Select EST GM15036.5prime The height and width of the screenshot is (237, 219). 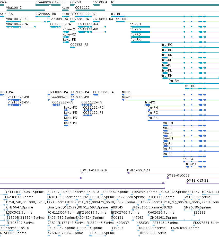pyautogui.click(x=197, y=197)
